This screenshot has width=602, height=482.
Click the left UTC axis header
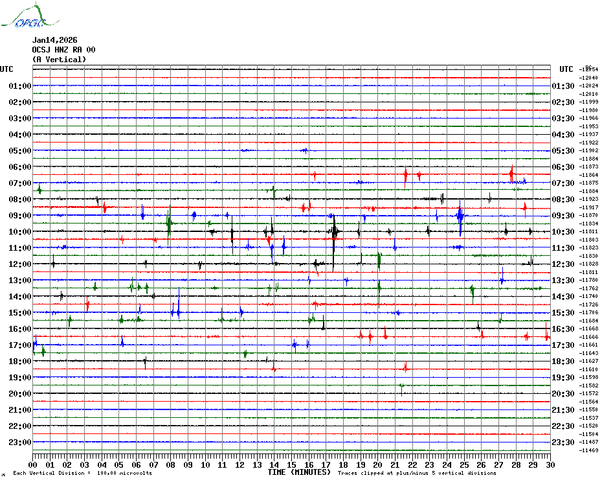6,69
